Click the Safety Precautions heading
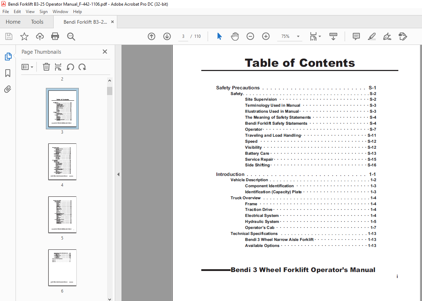This screenshot has height=301, width=422. [x=238, y=88]
